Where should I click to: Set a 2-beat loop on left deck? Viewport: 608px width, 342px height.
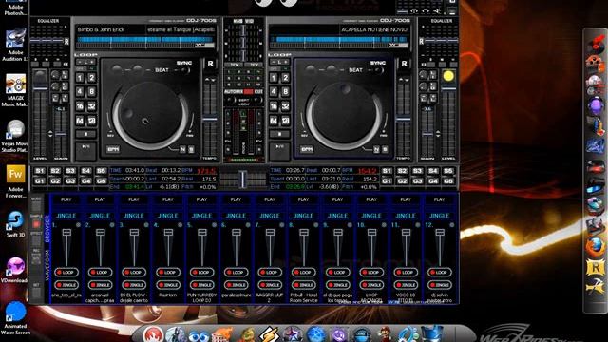point(91,78)
